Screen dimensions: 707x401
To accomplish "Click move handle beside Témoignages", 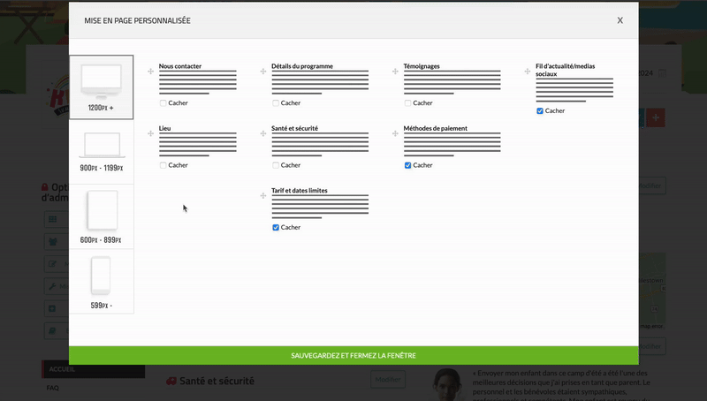I will coord(395,72).
